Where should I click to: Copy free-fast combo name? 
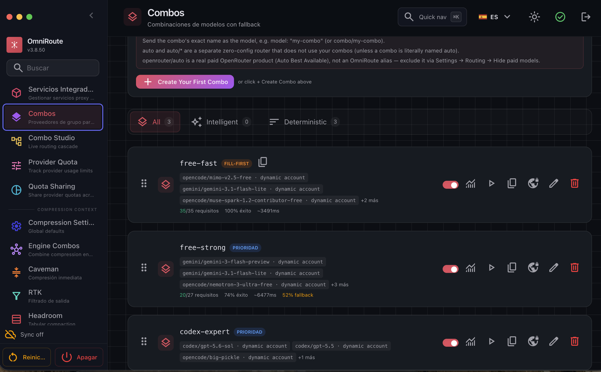263,162
